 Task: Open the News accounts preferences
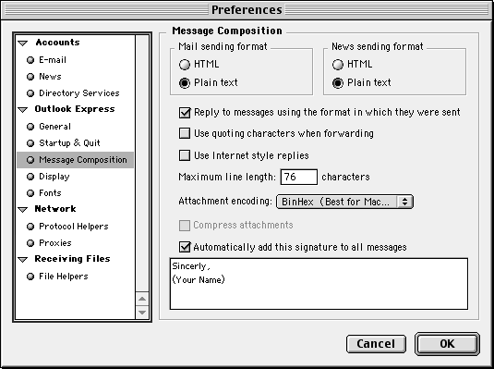[x=50, y=77]
